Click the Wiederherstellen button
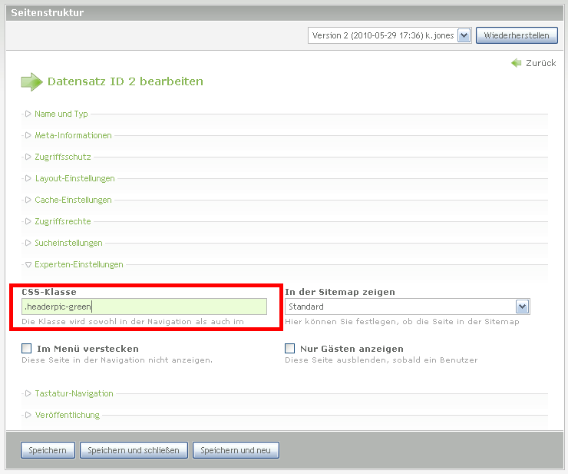568x474 pixels. [x=516, y=35]
